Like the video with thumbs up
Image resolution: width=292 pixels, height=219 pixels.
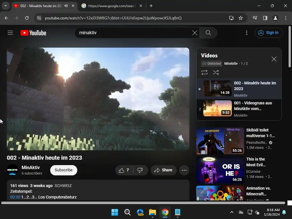click(124, 170)
